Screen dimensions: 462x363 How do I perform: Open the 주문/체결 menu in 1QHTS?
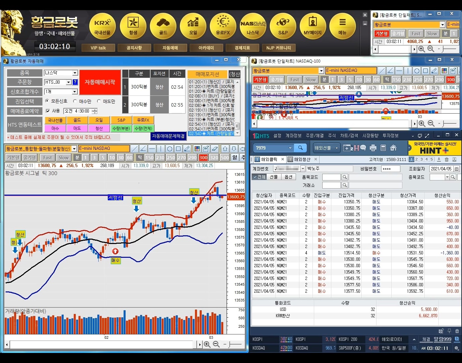315,135
